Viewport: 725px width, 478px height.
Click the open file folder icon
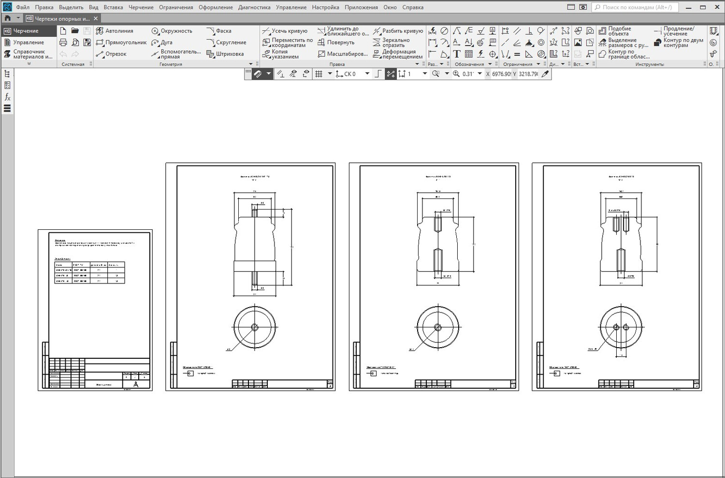pyautogui.click(x=75, y=31)
